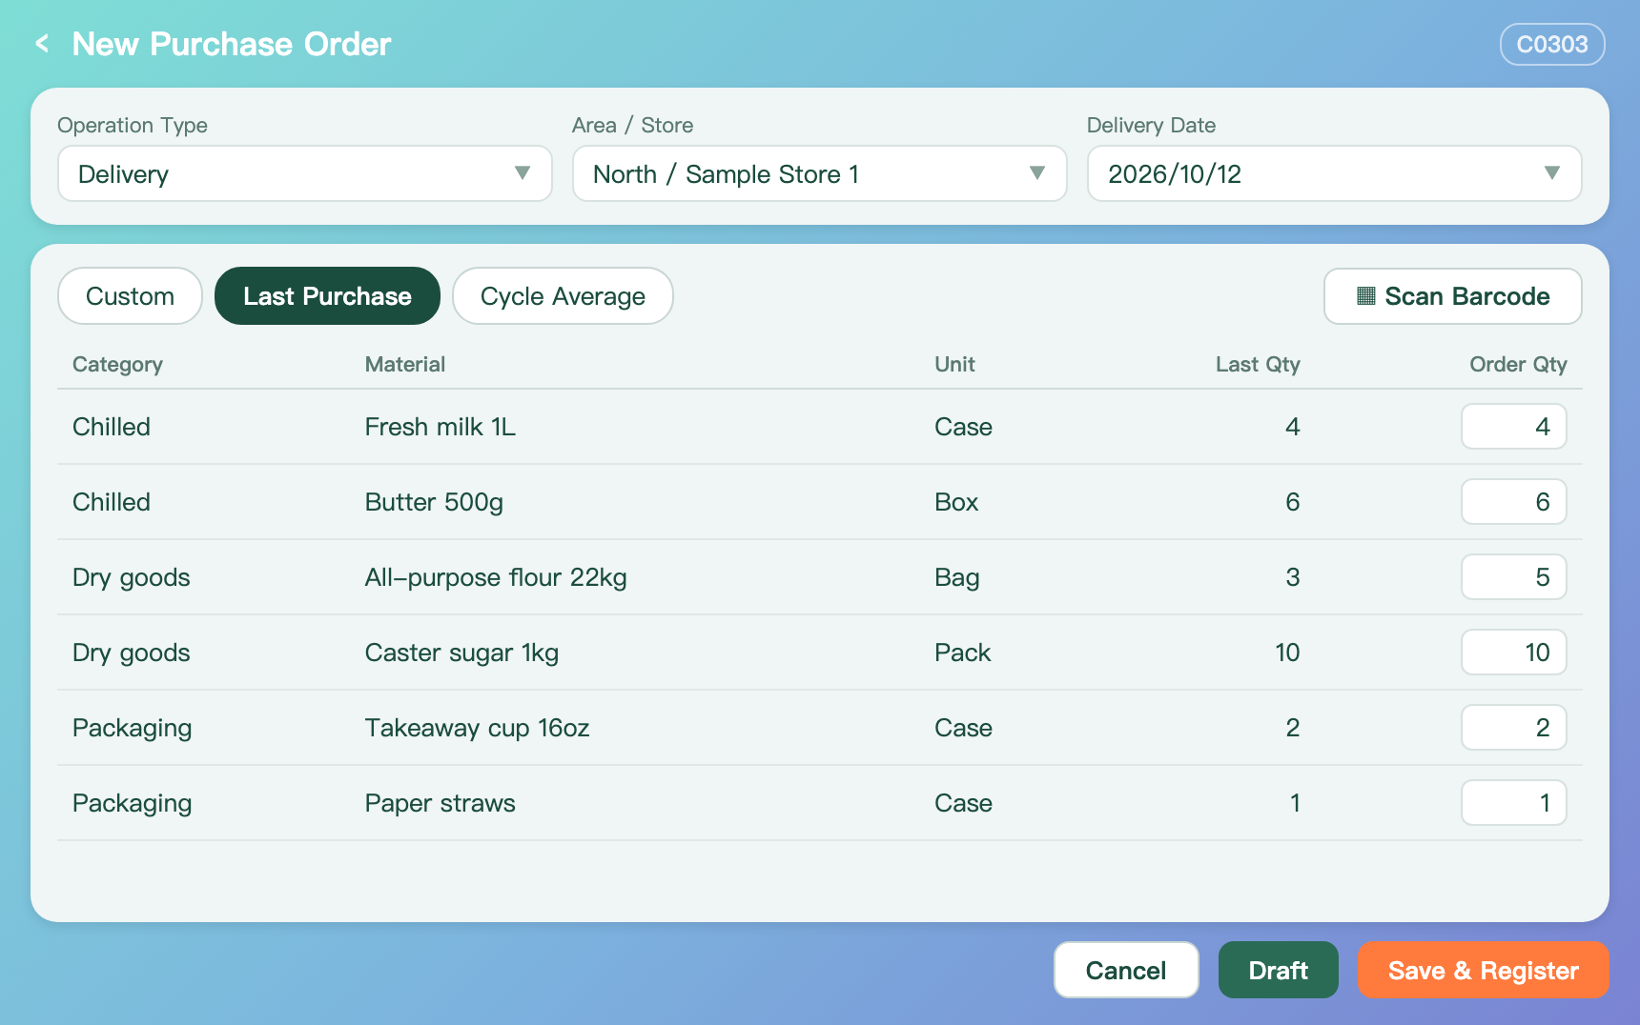Click last quantity 10 for Caster sugar
This screenshot has width=1640, height=1025.
coord(1287,653)
